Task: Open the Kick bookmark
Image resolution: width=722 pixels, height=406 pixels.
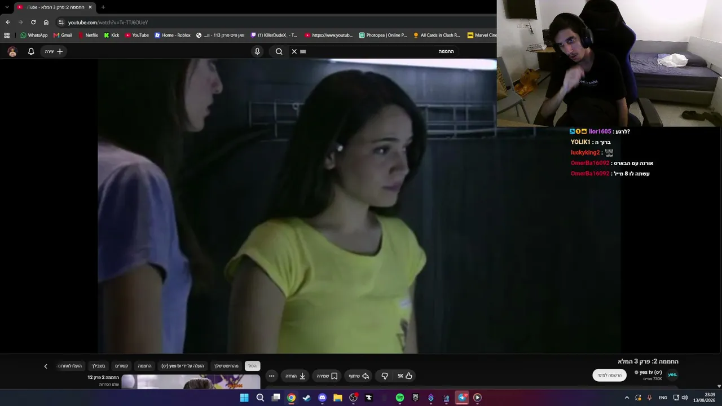Action: tap(112, 35)
